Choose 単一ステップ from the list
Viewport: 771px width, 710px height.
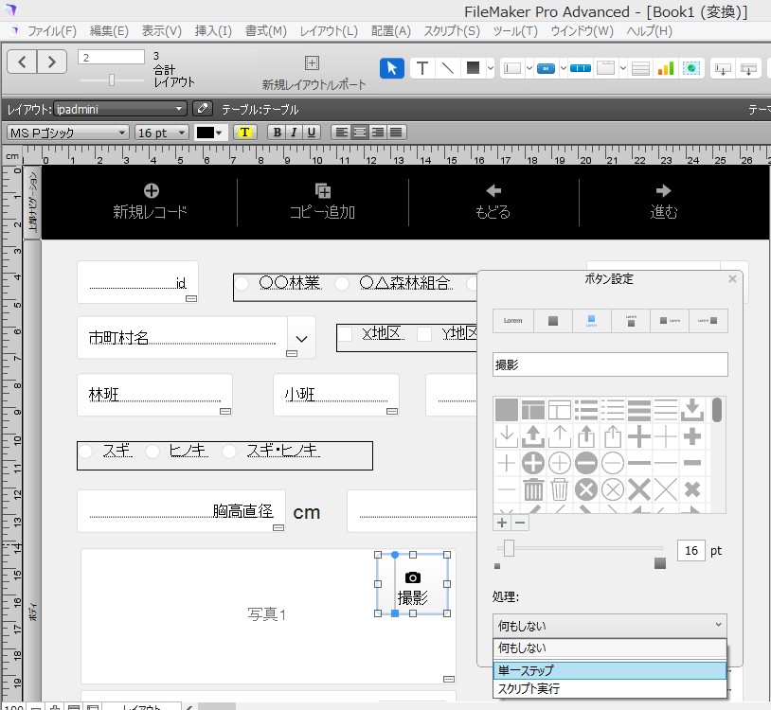pos(610,670)
